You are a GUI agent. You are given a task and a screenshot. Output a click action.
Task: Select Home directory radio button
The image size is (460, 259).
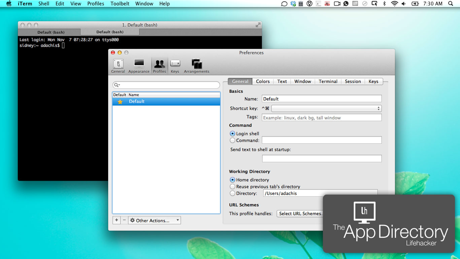pyautogui.click(x=232, y=180)
